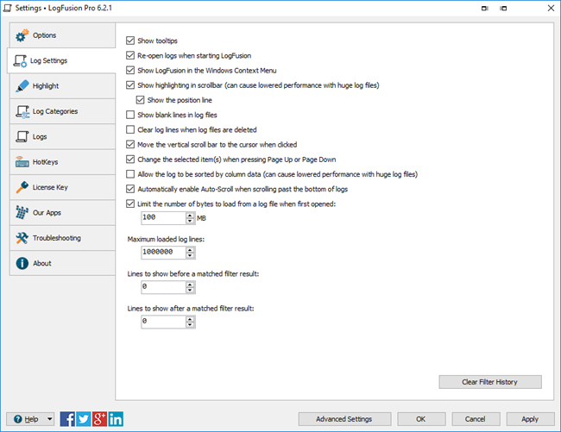This screenshot has height=432, width=561.
Task: Click the lines before filter result field
Action: tap(163, 287)
